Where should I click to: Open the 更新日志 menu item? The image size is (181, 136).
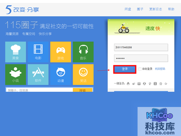(x=156, y=9)
